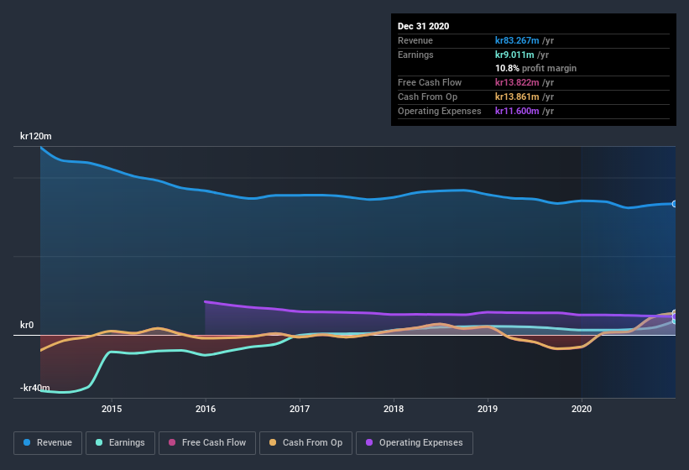
Task: Select the 2020 x-axis label
Action: pos(581,409)
